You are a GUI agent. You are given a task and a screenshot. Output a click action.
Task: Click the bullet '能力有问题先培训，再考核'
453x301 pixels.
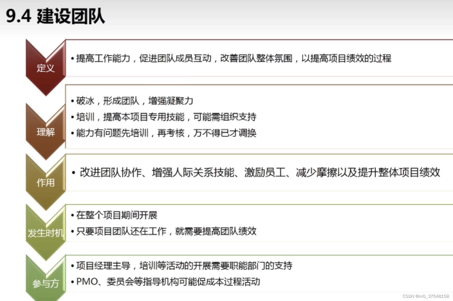point(164,133)
